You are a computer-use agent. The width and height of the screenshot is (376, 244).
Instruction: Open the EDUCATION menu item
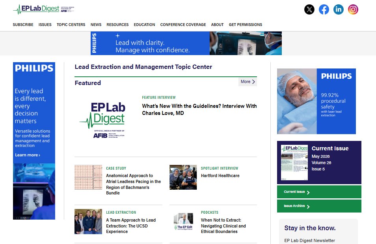click(144, 25)
